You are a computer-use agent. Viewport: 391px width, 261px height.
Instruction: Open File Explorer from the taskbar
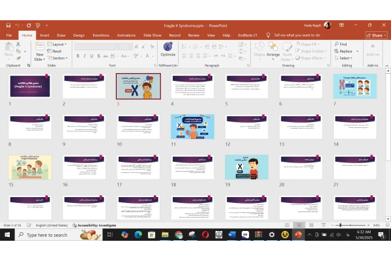[165, 234]
